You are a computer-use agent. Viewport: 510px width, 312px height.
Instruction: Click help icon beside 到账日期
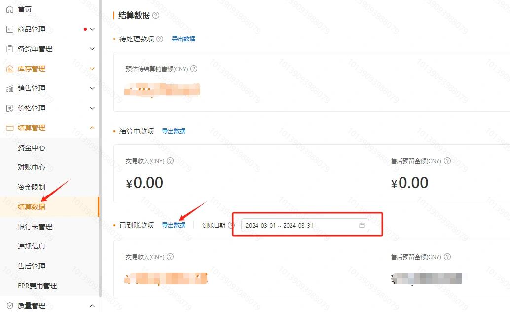pyautogui.click(x=231, y=225)
